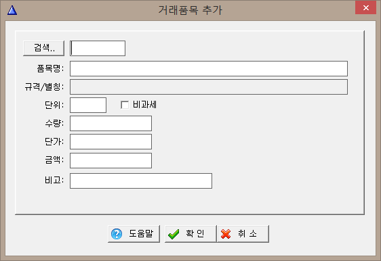Screen dimensions: 381x261
Task: Open help with the 도움말 button
Action: (134, 234)
